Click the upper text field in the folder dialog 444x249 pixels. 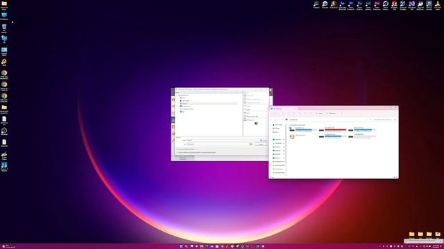pyautogui.click(x=220, y=140)
